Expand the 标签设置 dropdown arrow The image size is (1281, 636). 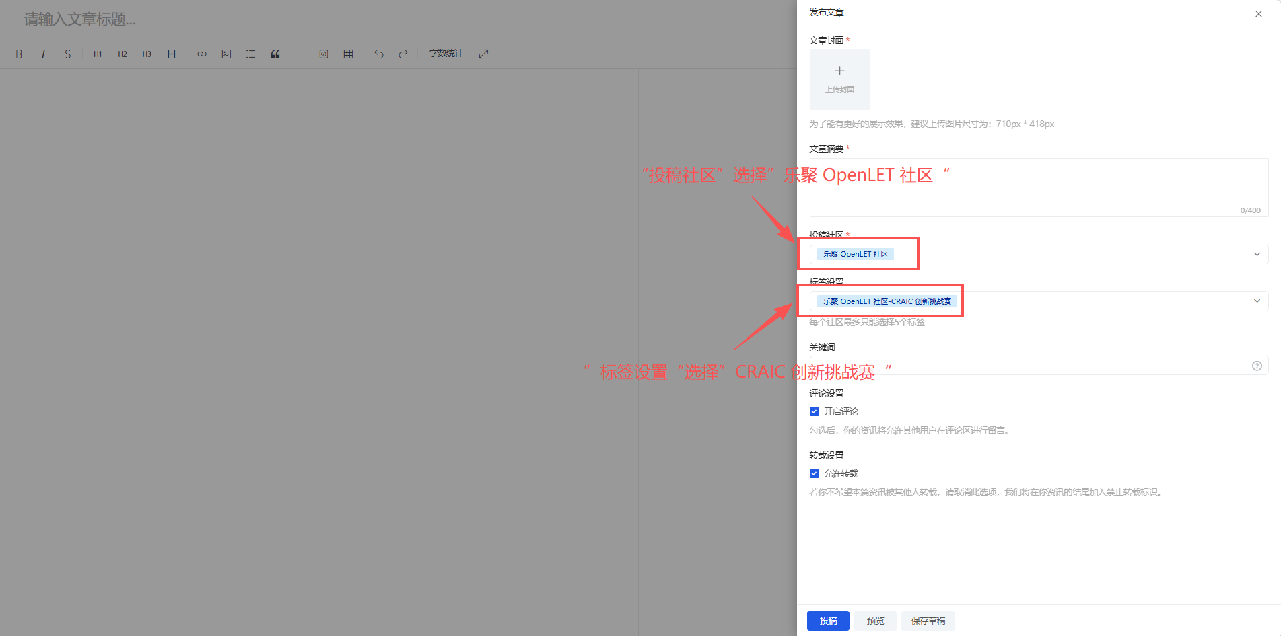1256,301
